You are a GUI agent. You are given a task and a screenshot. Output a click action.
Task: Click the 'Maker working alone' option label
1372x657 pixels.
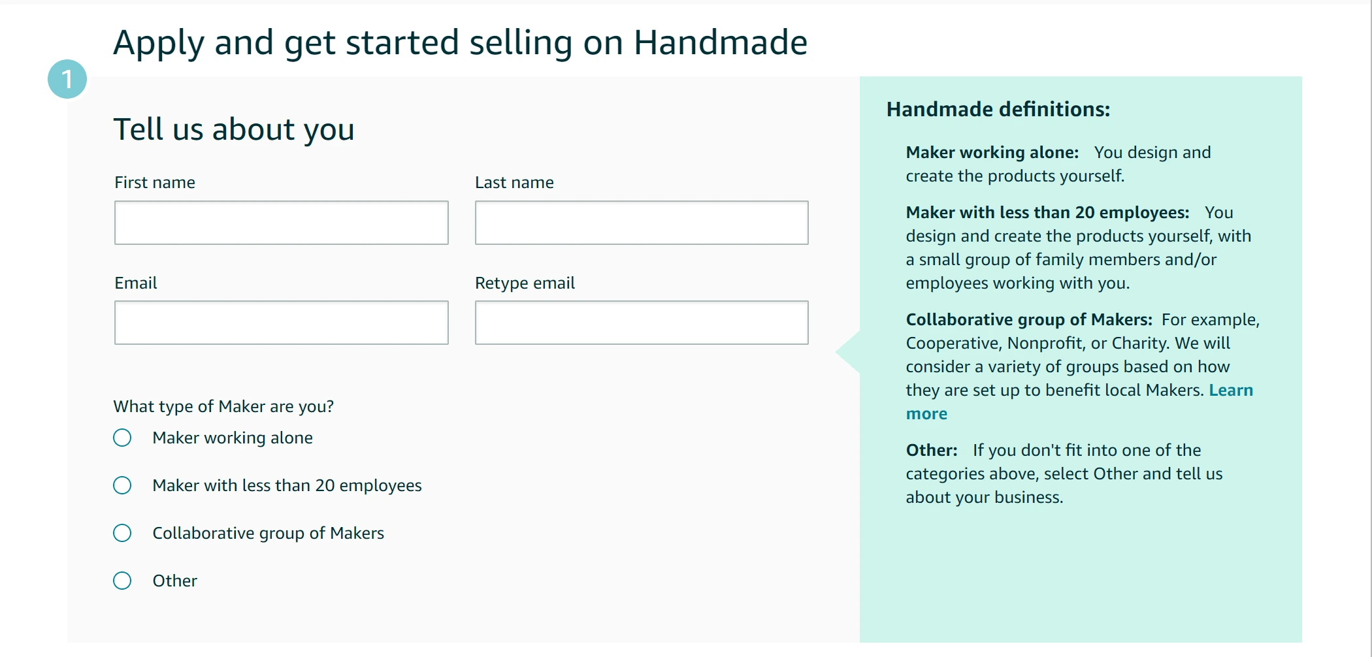pos(233,438)
